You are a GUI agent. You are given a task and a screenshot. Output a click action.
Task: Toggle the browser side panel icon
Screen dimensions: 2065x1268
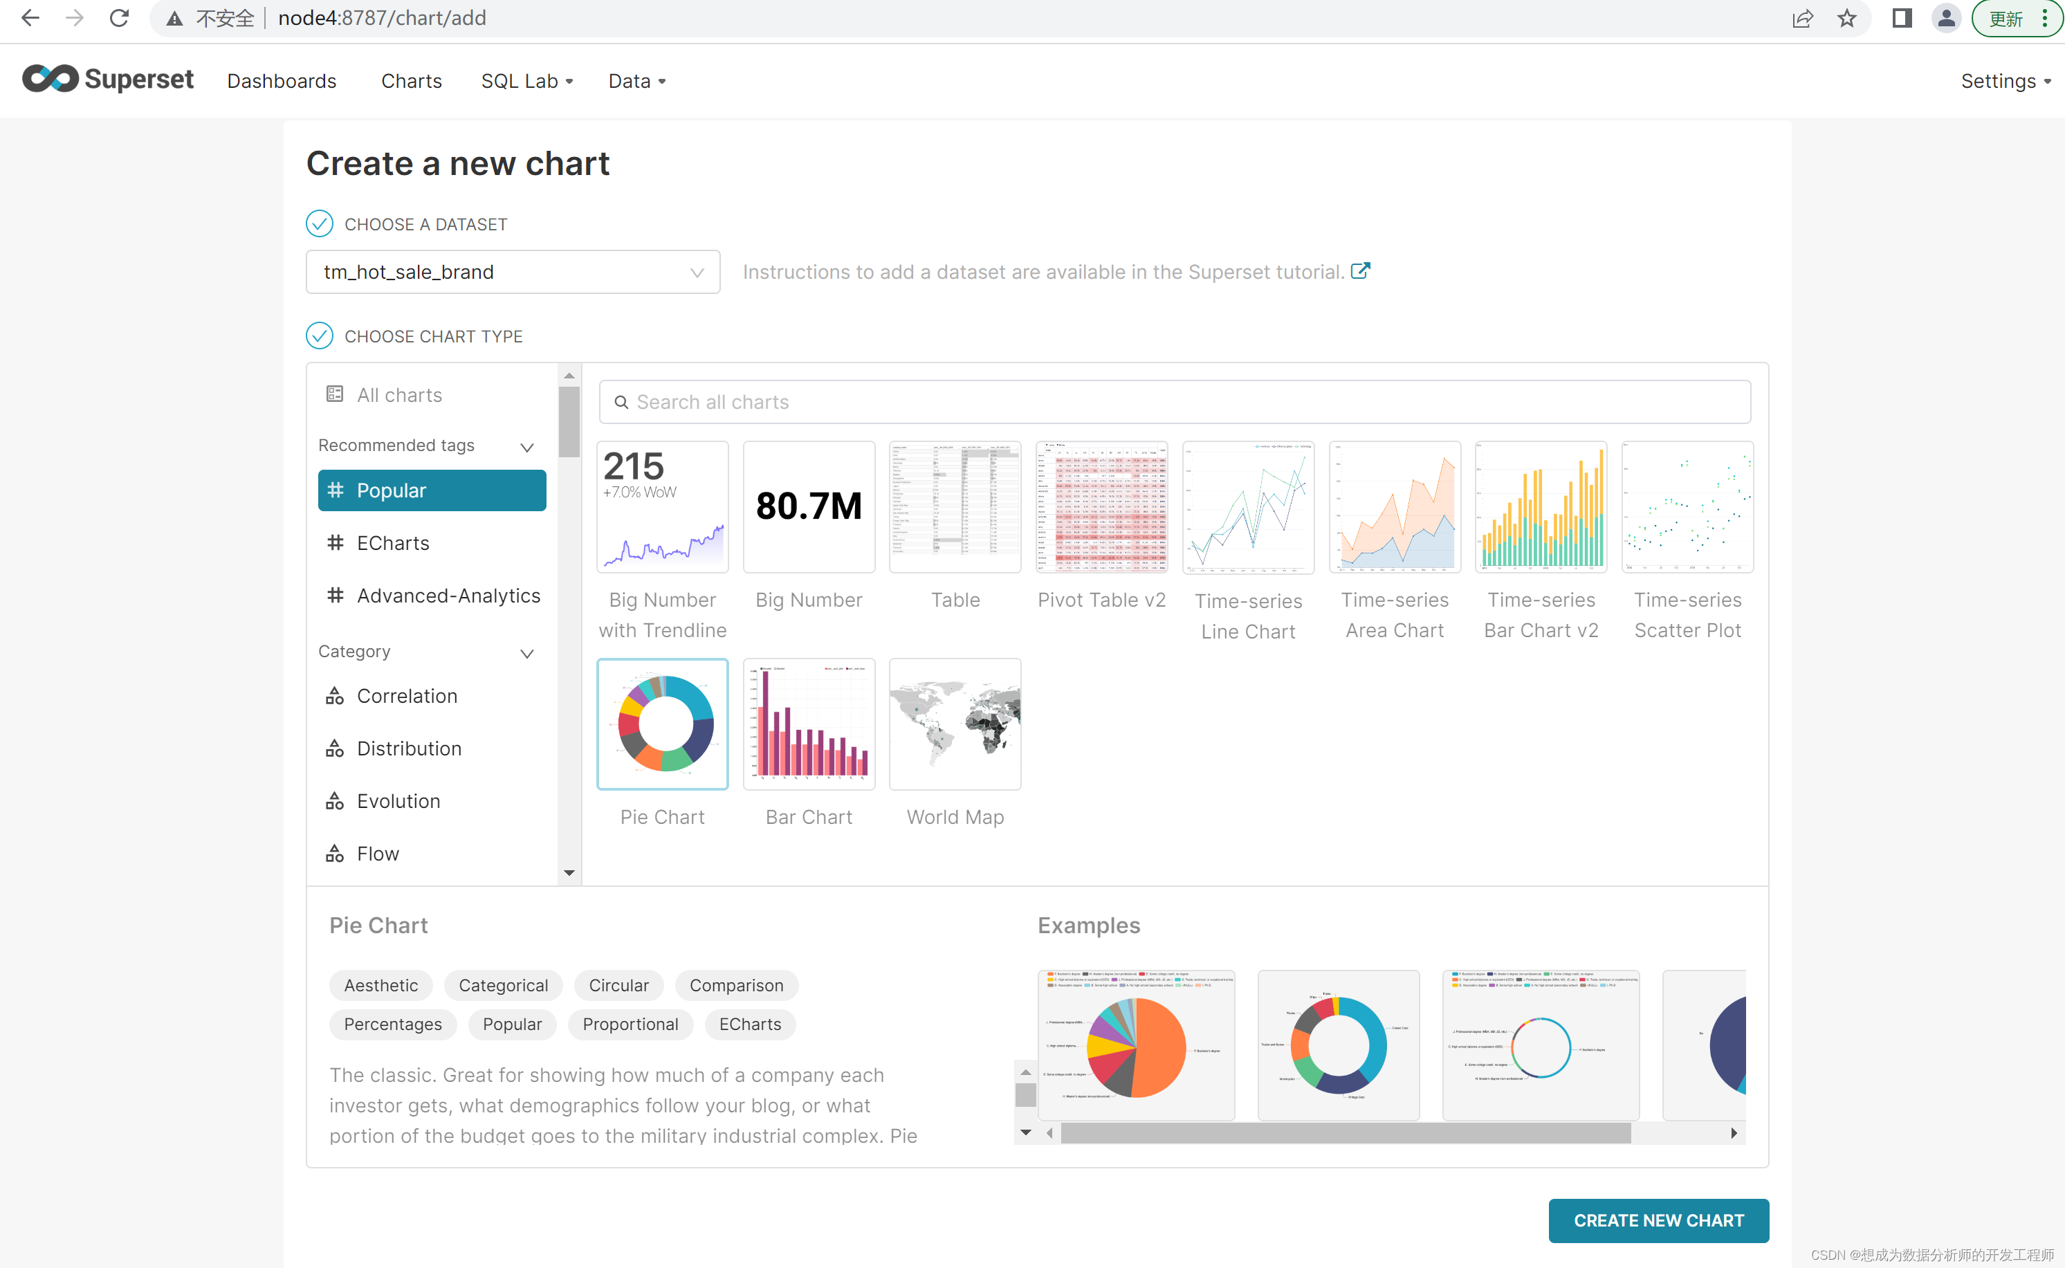(1902, 19)
